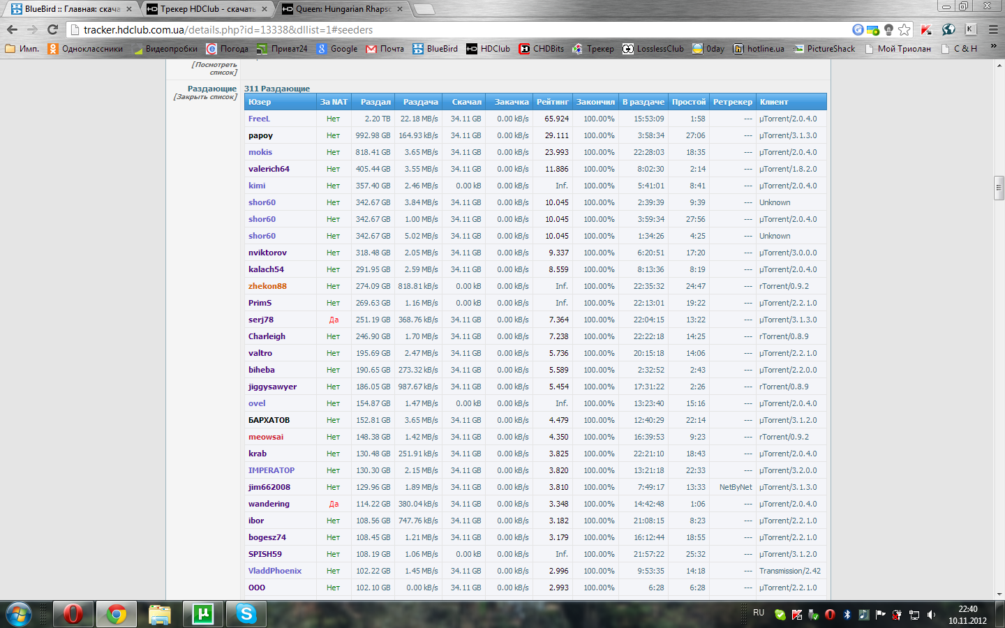The image size is (1005, 628).
Task: Switch to Queen: Hungarian Rhapsody tab
Action: pos(342,9)
